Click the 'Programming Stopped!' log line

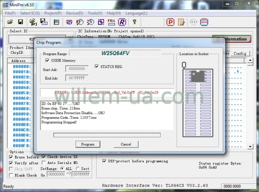(59, 122)
